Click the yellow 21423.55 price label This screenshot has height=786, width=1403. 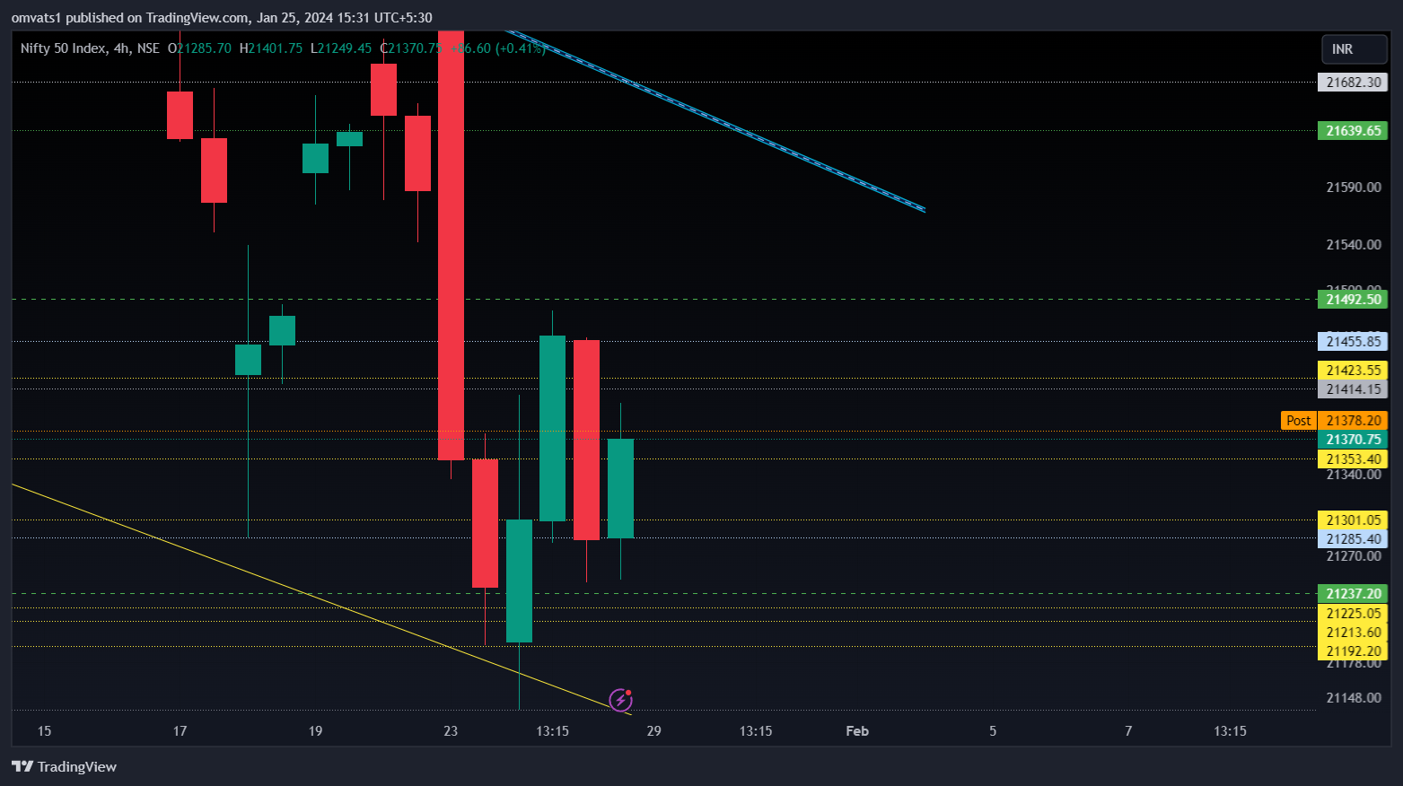tap(1353, 371)
